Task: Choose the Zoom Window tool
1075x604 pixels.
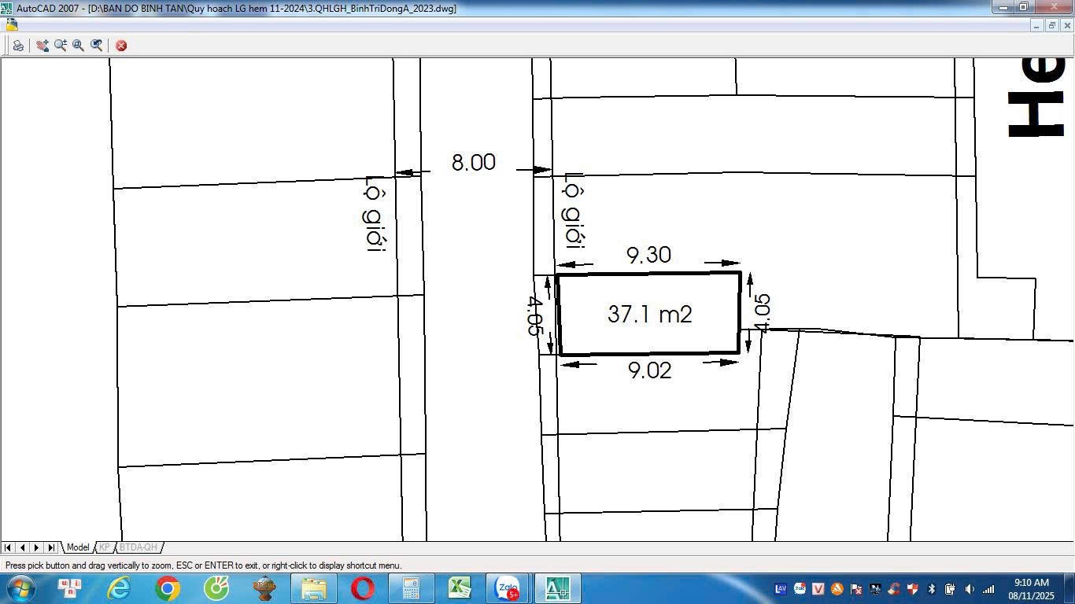Action: (x=79, y=46)
